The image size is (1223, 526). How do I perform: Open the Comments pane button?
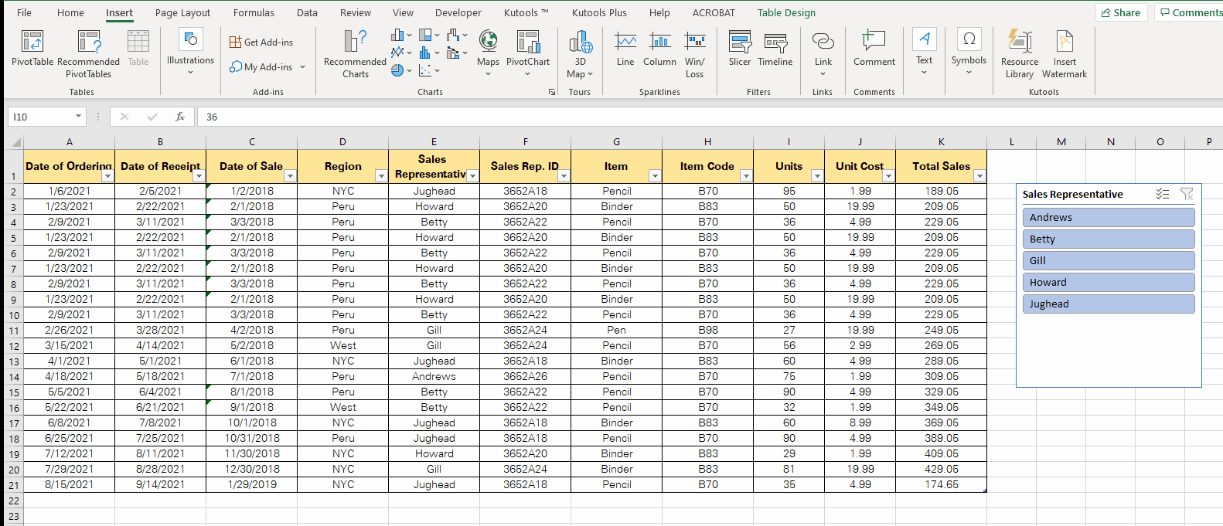click(1191, 12)
